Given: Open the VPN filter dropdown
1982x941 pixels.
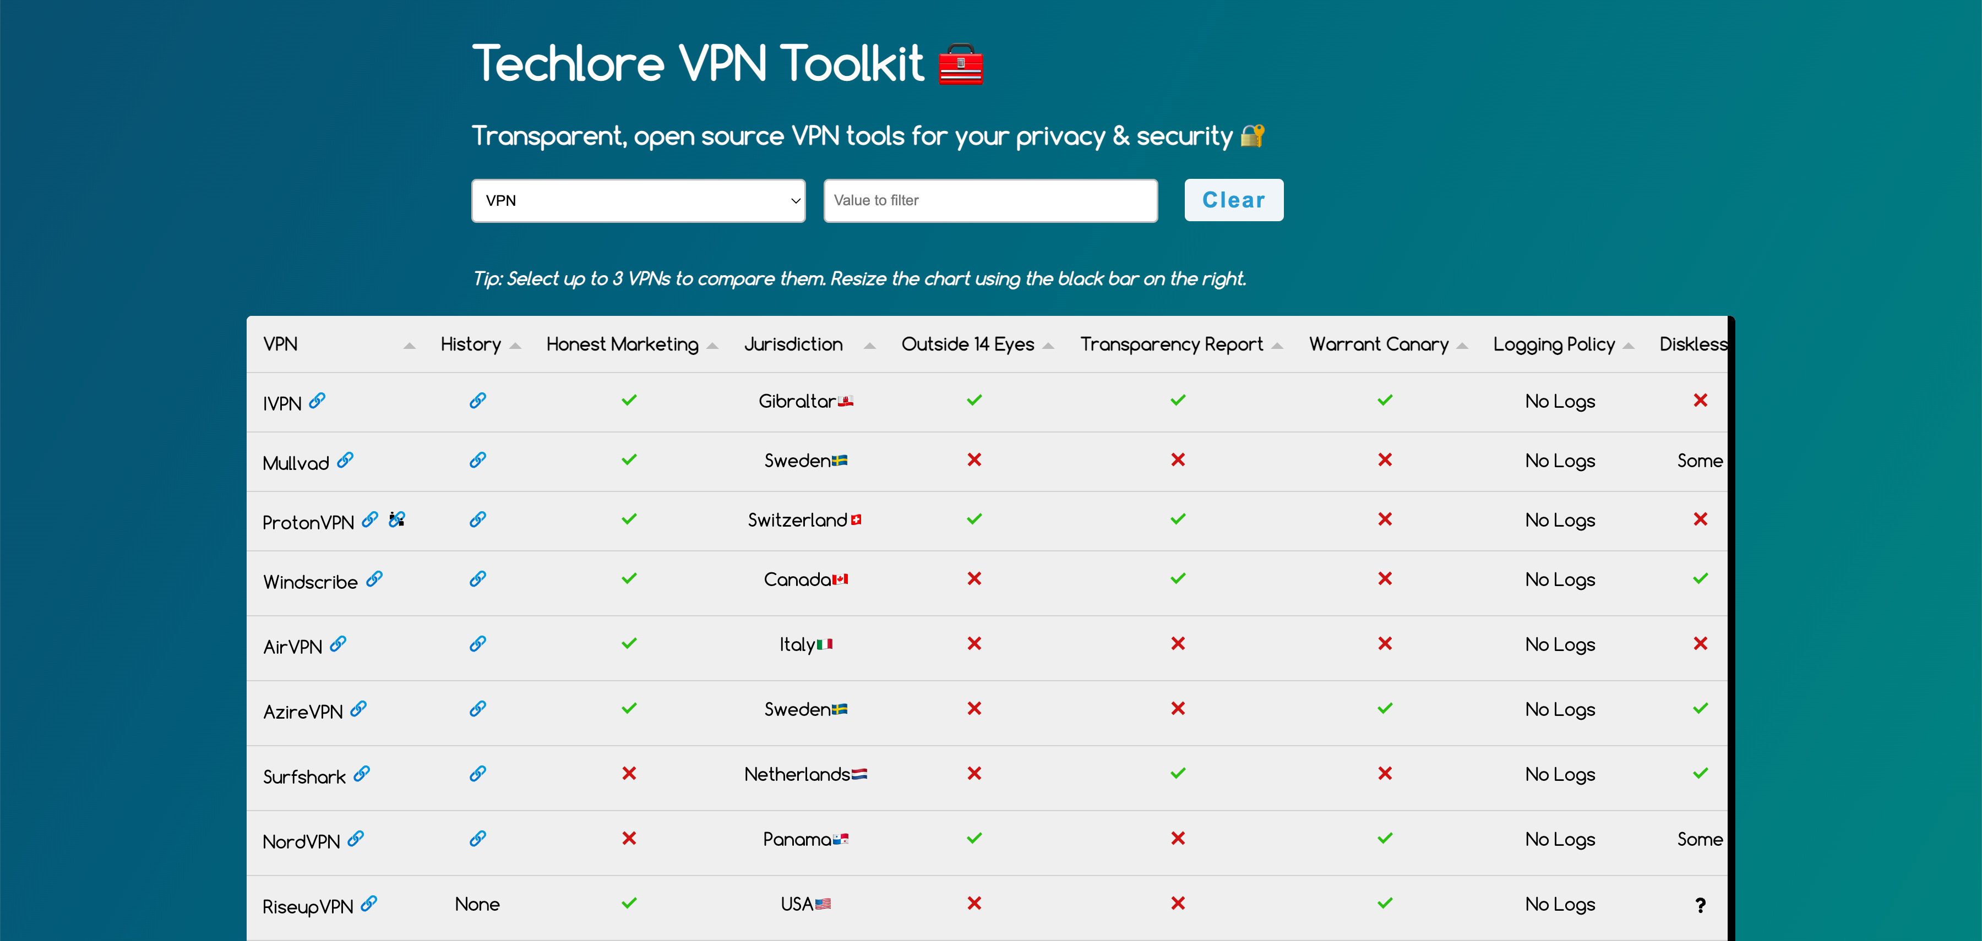Looking at the screenshot, I should point(638,200).
